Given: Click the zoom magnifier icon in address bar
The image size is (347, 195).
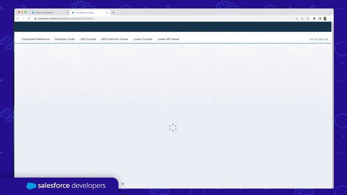Looking at the screenshot, I should pyautogui.click(x=297, y=18).
